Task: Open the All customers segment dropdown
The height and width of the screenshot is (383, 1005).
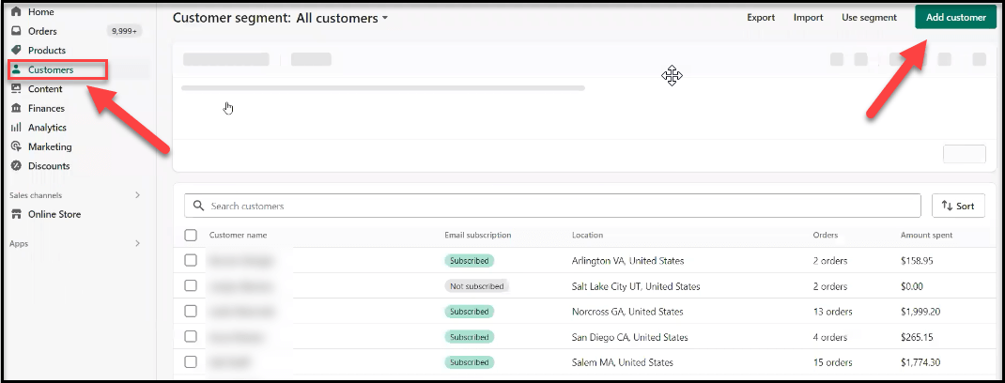Action: (x=342, y=18)
